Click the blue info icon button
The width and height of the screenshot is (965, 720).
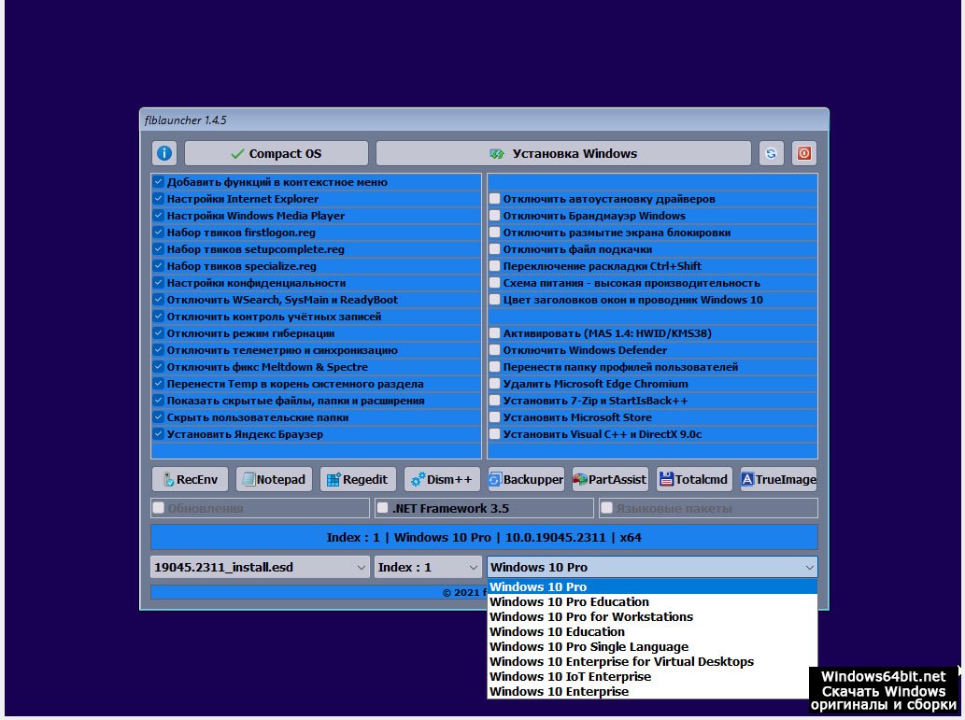tap(164, 154)
